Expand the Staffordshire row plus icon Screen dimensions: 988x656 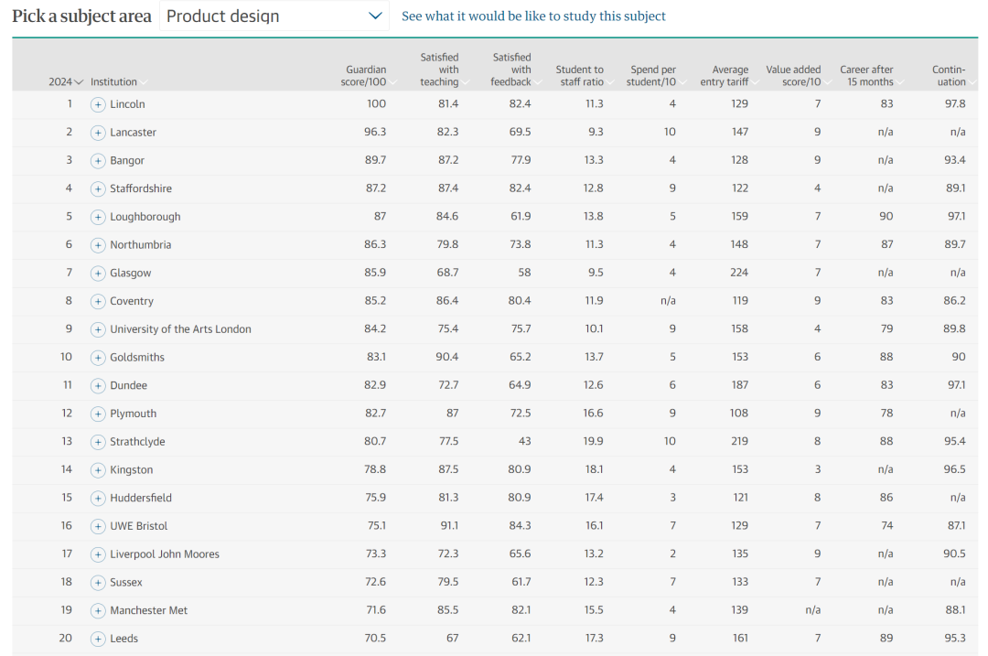tap(98, 188)
